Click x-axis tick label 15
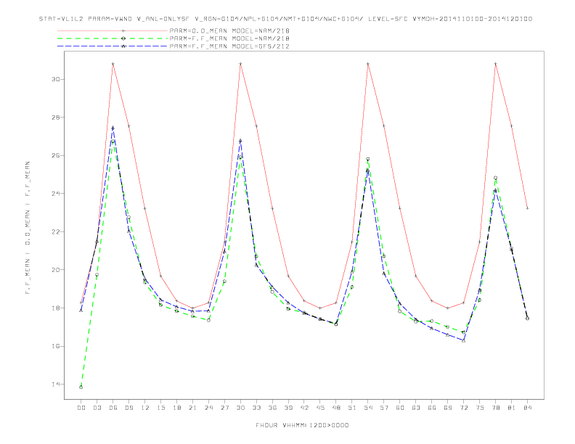Screen dimensions: 575x444 pyautogui.click(x=160, y=408)
